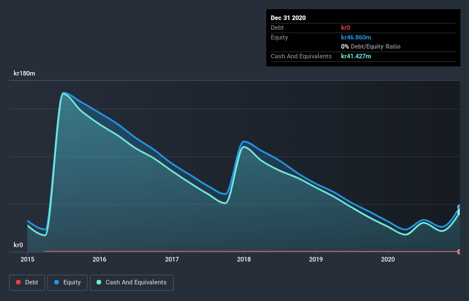Screen dimensions: 469x301
Task: Click the blue dot in Equity legend
Action: pyautogui.click(x=57, y=282)
